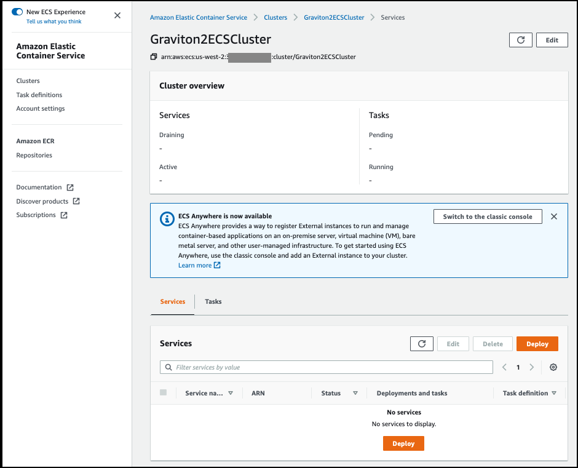
Task: Click the Learn more external-link icon
Action: click(x=217, y=265)
